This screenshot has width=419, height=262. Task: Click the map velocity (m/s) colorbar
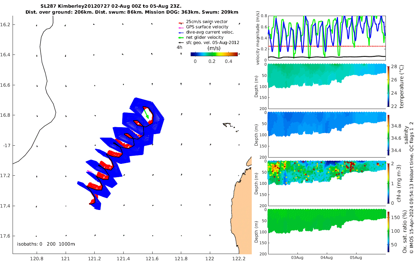click(214, 54)
